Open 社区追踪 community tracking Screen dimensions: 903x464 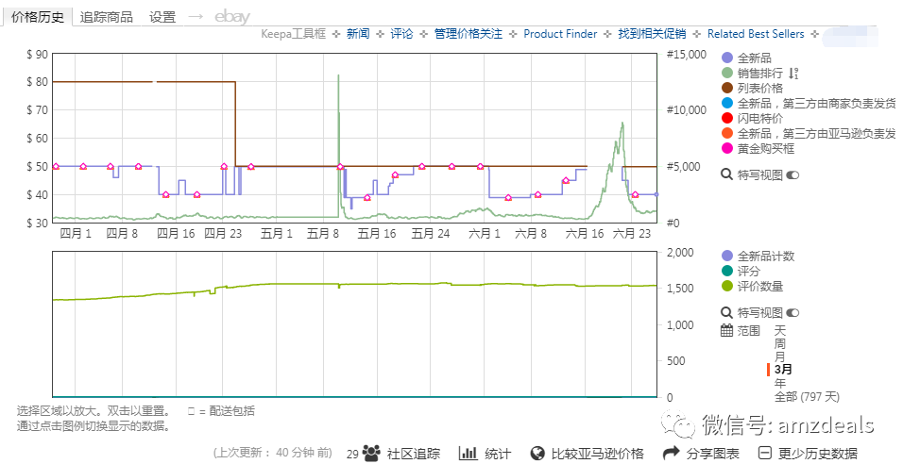click(x=413, y=454)
